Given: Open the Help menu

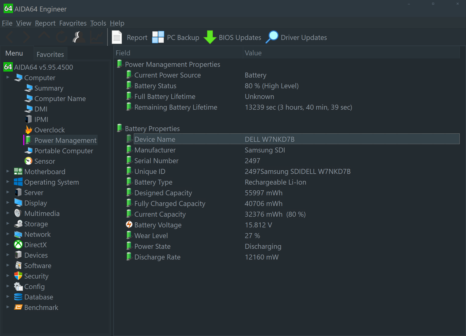Looking at the screenshot, I should 117,23.
